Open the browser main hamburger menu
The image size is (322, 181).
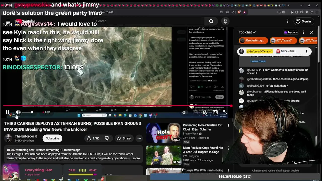pos(317,12)
